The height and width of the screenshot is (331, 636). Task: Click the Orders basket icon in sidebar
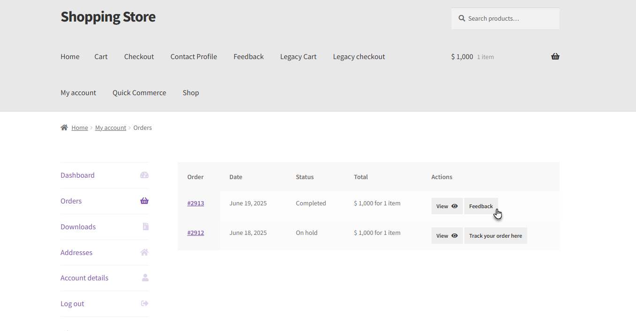tap(144, 201)
